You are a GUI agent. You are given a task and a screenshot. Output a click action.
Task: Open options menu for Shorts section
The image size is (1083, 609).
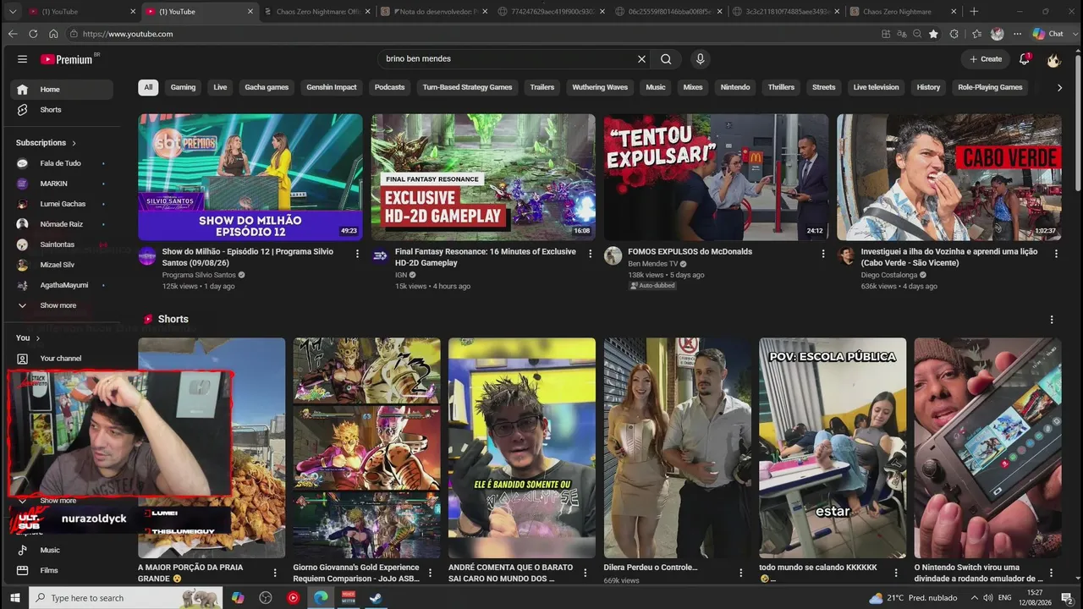[x=1052, y=320]
